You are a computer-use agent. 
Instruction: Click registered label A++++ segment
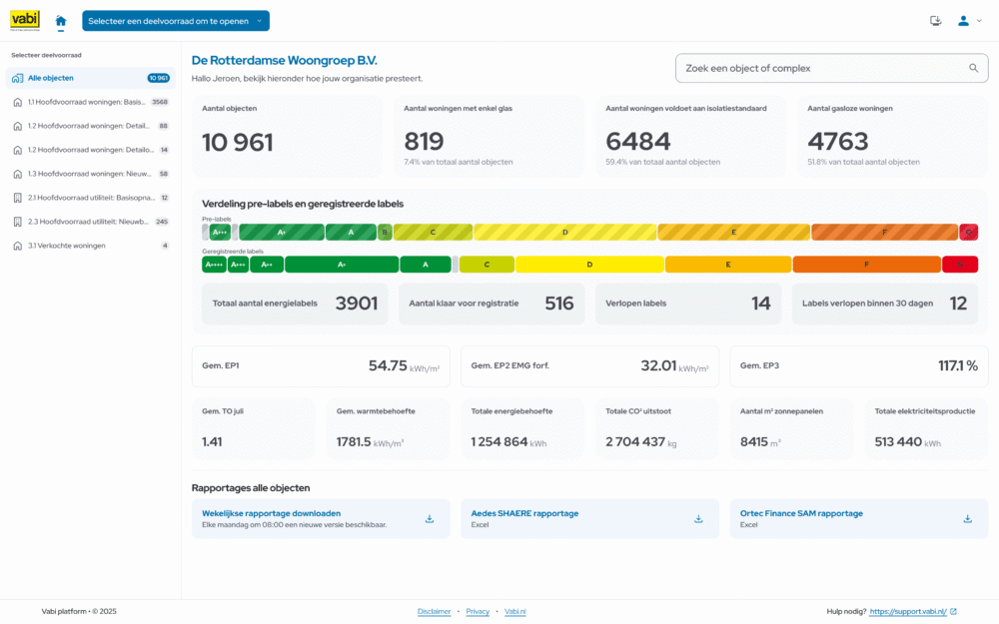[x=214, y=265]
